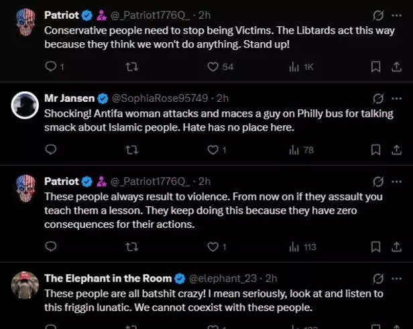Repost Mr Jansen's Philly bus post
This screenshot has width=413, height=329.
tap(132, 150)
